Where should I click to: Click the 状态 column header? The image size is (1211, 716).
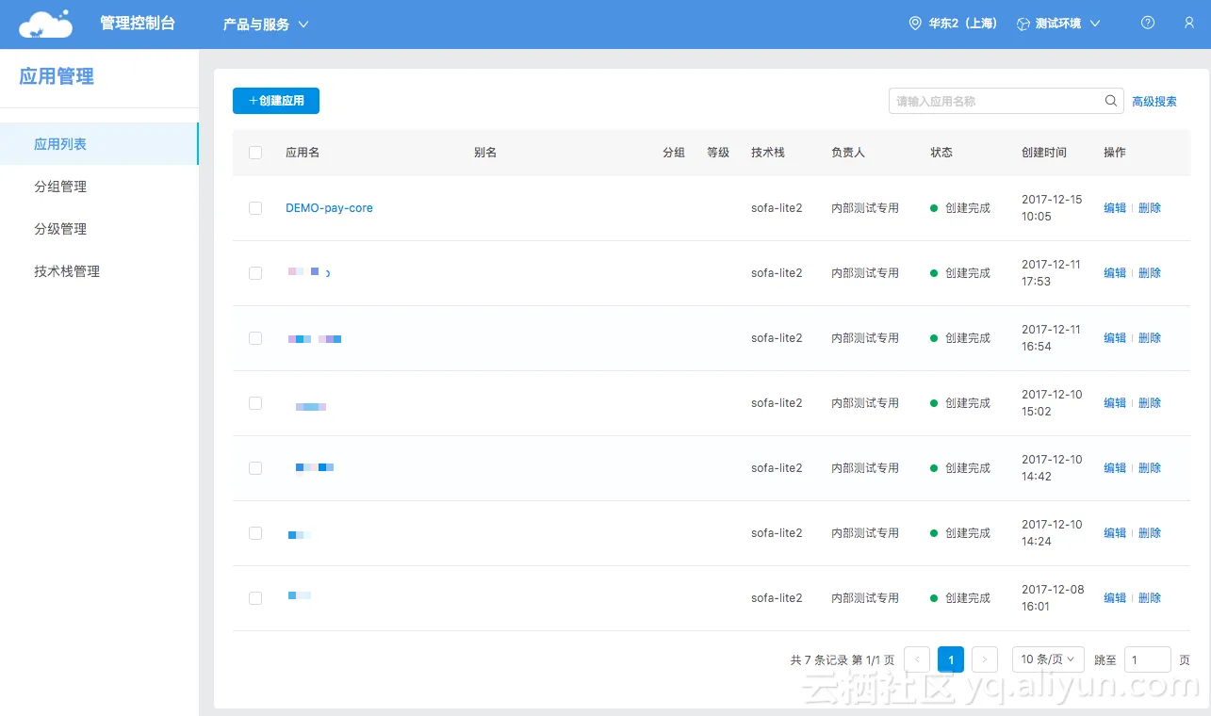(x=941, y=153)
